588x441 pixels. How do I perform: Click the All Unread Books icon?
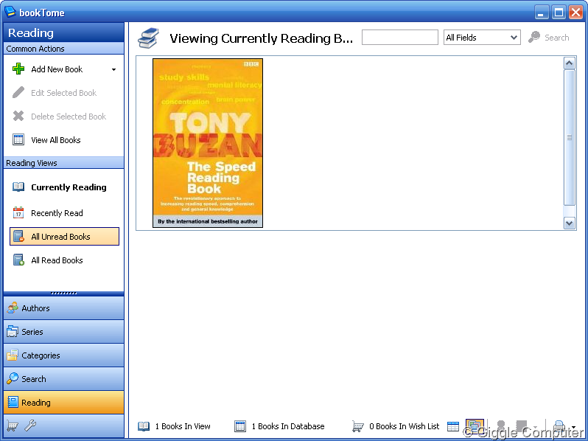18,237
